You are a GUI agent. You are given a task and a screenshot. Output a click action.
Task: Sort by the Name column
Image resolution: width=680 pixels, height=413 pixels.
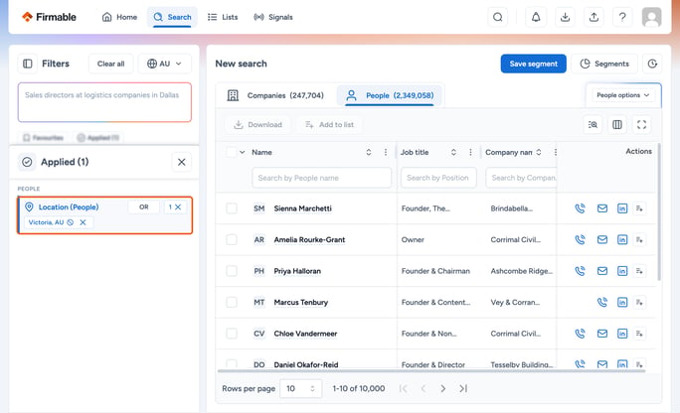point(368,152)
